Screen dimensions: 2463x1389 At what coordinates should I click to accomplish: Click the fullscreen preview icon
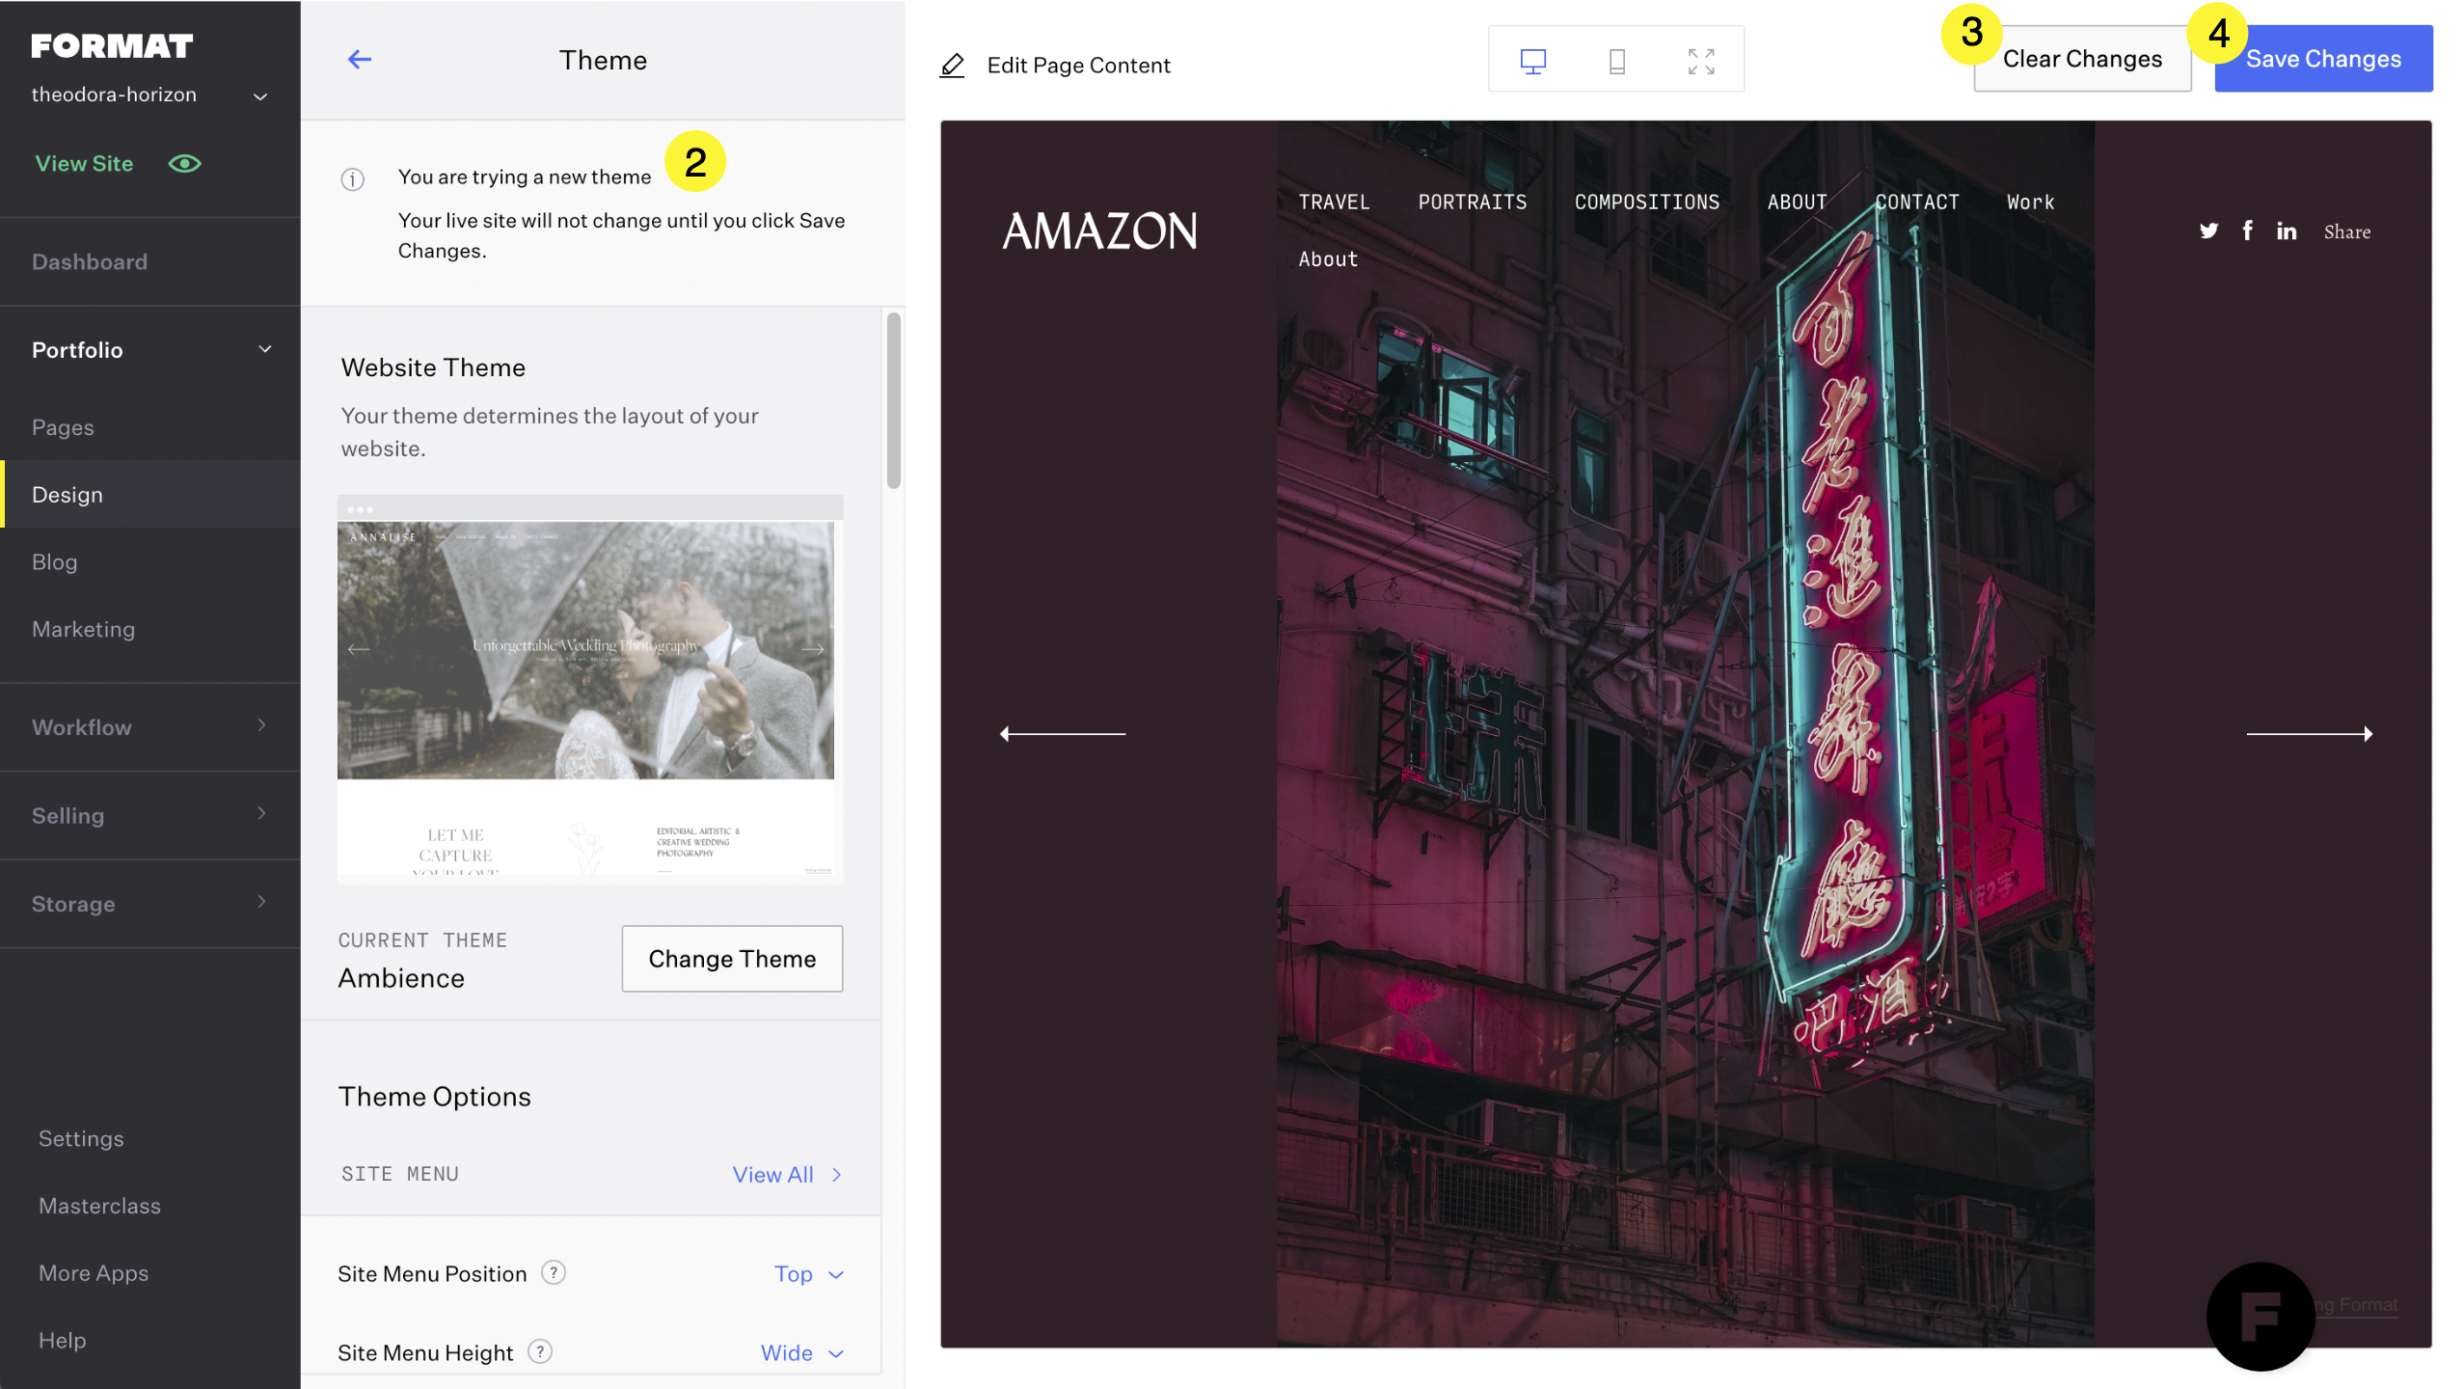pos(1701,61)
